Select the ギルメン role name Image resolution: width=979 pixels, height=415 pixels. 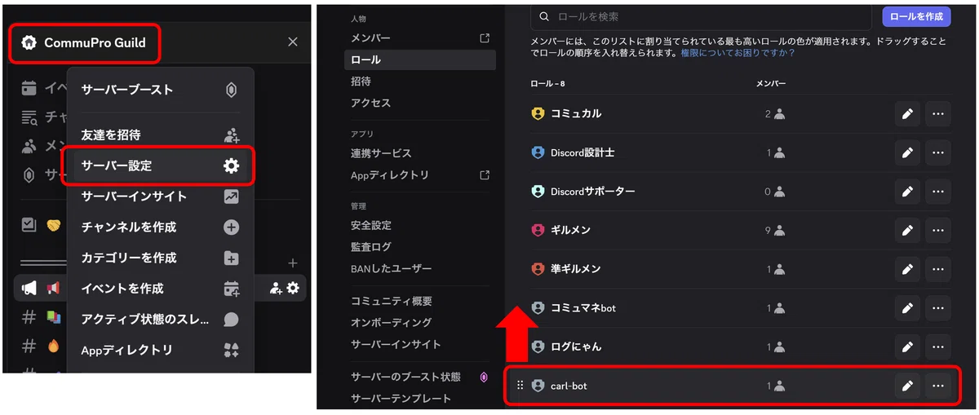pyautogui.click(x=570, y=231)
